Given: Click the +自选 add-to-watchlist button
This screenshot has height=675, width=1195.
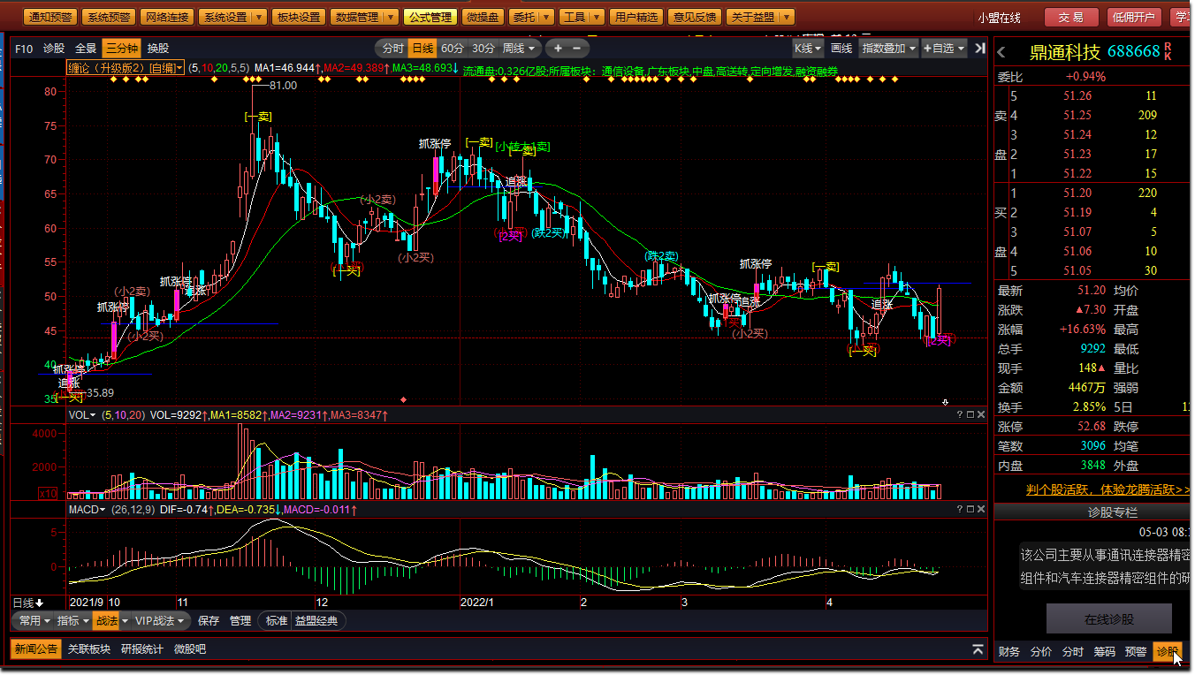Looking at the screenshot, I should click(x=944, y=48).
